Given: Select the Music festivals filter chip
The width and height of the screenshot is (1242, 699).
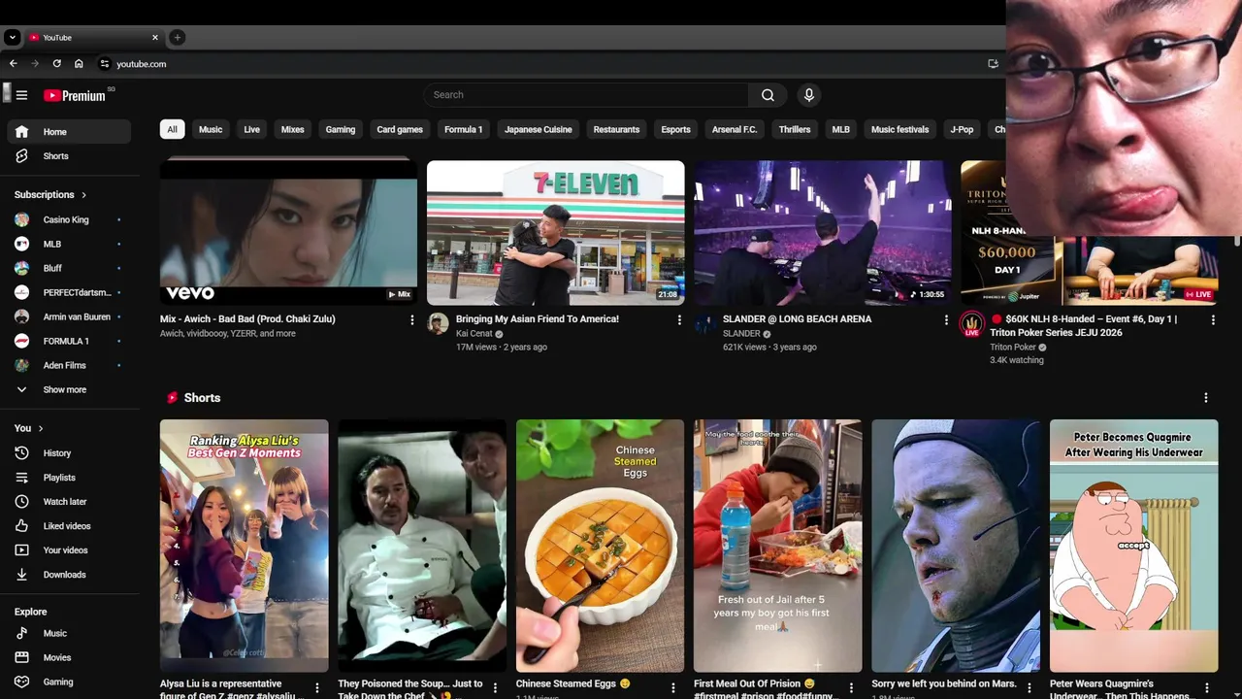Looking at the screenshot, I should click(x=899, y=129).
